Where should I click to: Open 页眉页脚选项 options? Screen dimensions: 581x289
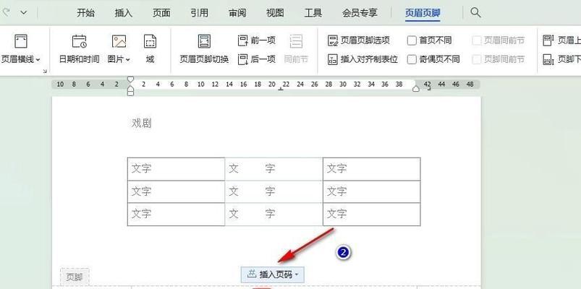[x=358, y=40]
